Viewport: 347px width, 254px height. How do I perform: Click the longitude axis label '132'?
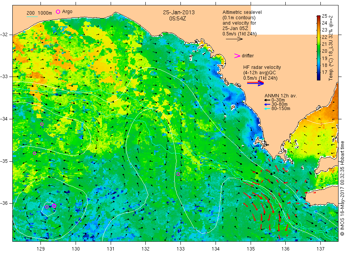coord(146,249)
